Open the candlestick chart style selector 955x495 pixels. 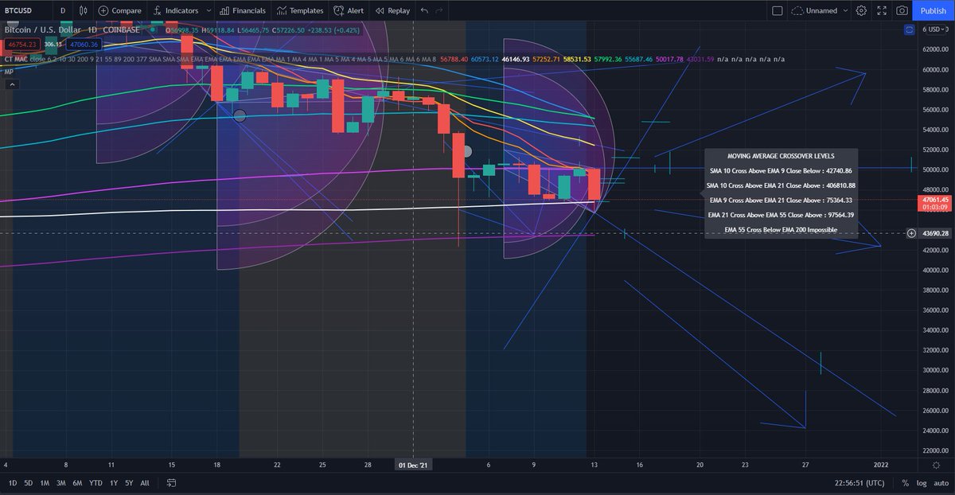coord(84,10)
